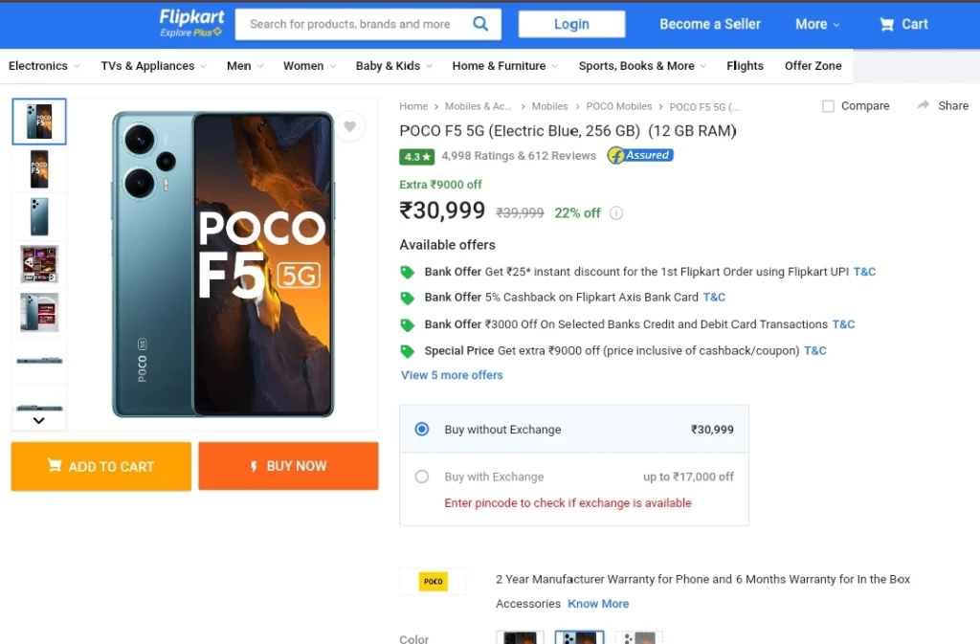This screenshot has height=644, width=980.
Task: Click the POCO brand logo
Action: (x=433, y=582)
